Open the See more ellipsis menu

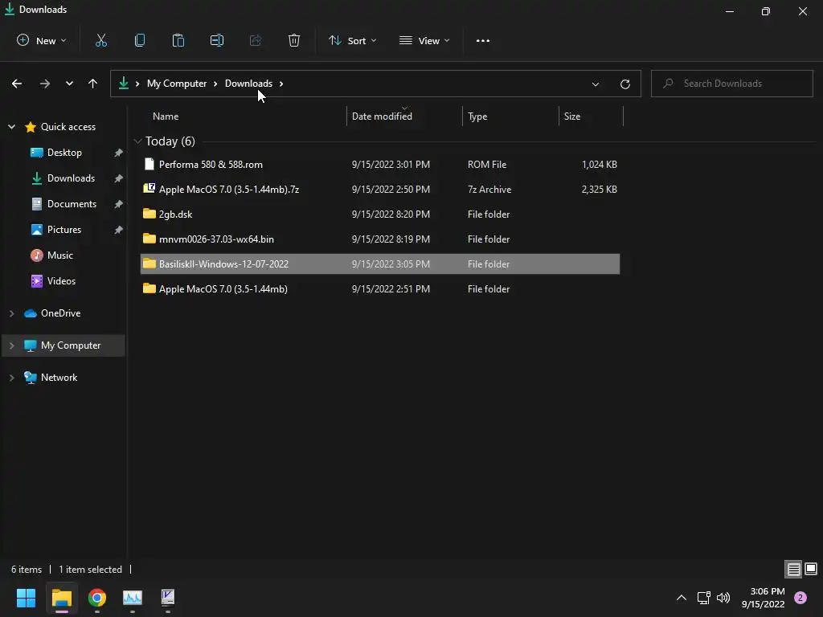pyautogui.click(x=483, y=40)
